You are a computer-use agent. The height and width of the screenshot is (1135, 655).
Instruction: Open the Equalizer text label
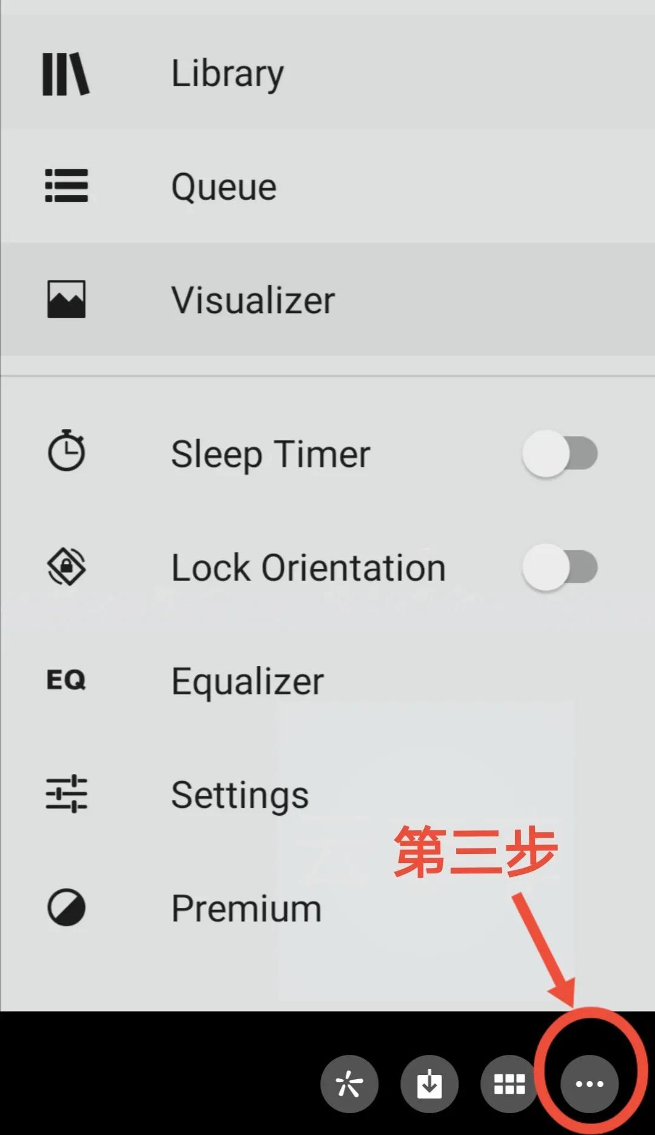(x=247, y=681)
